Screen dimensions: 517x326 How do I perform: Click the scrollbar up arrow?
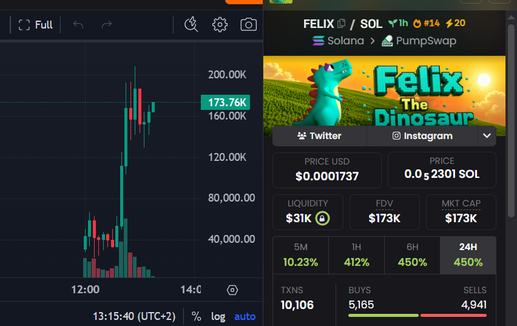coord(512,17)
